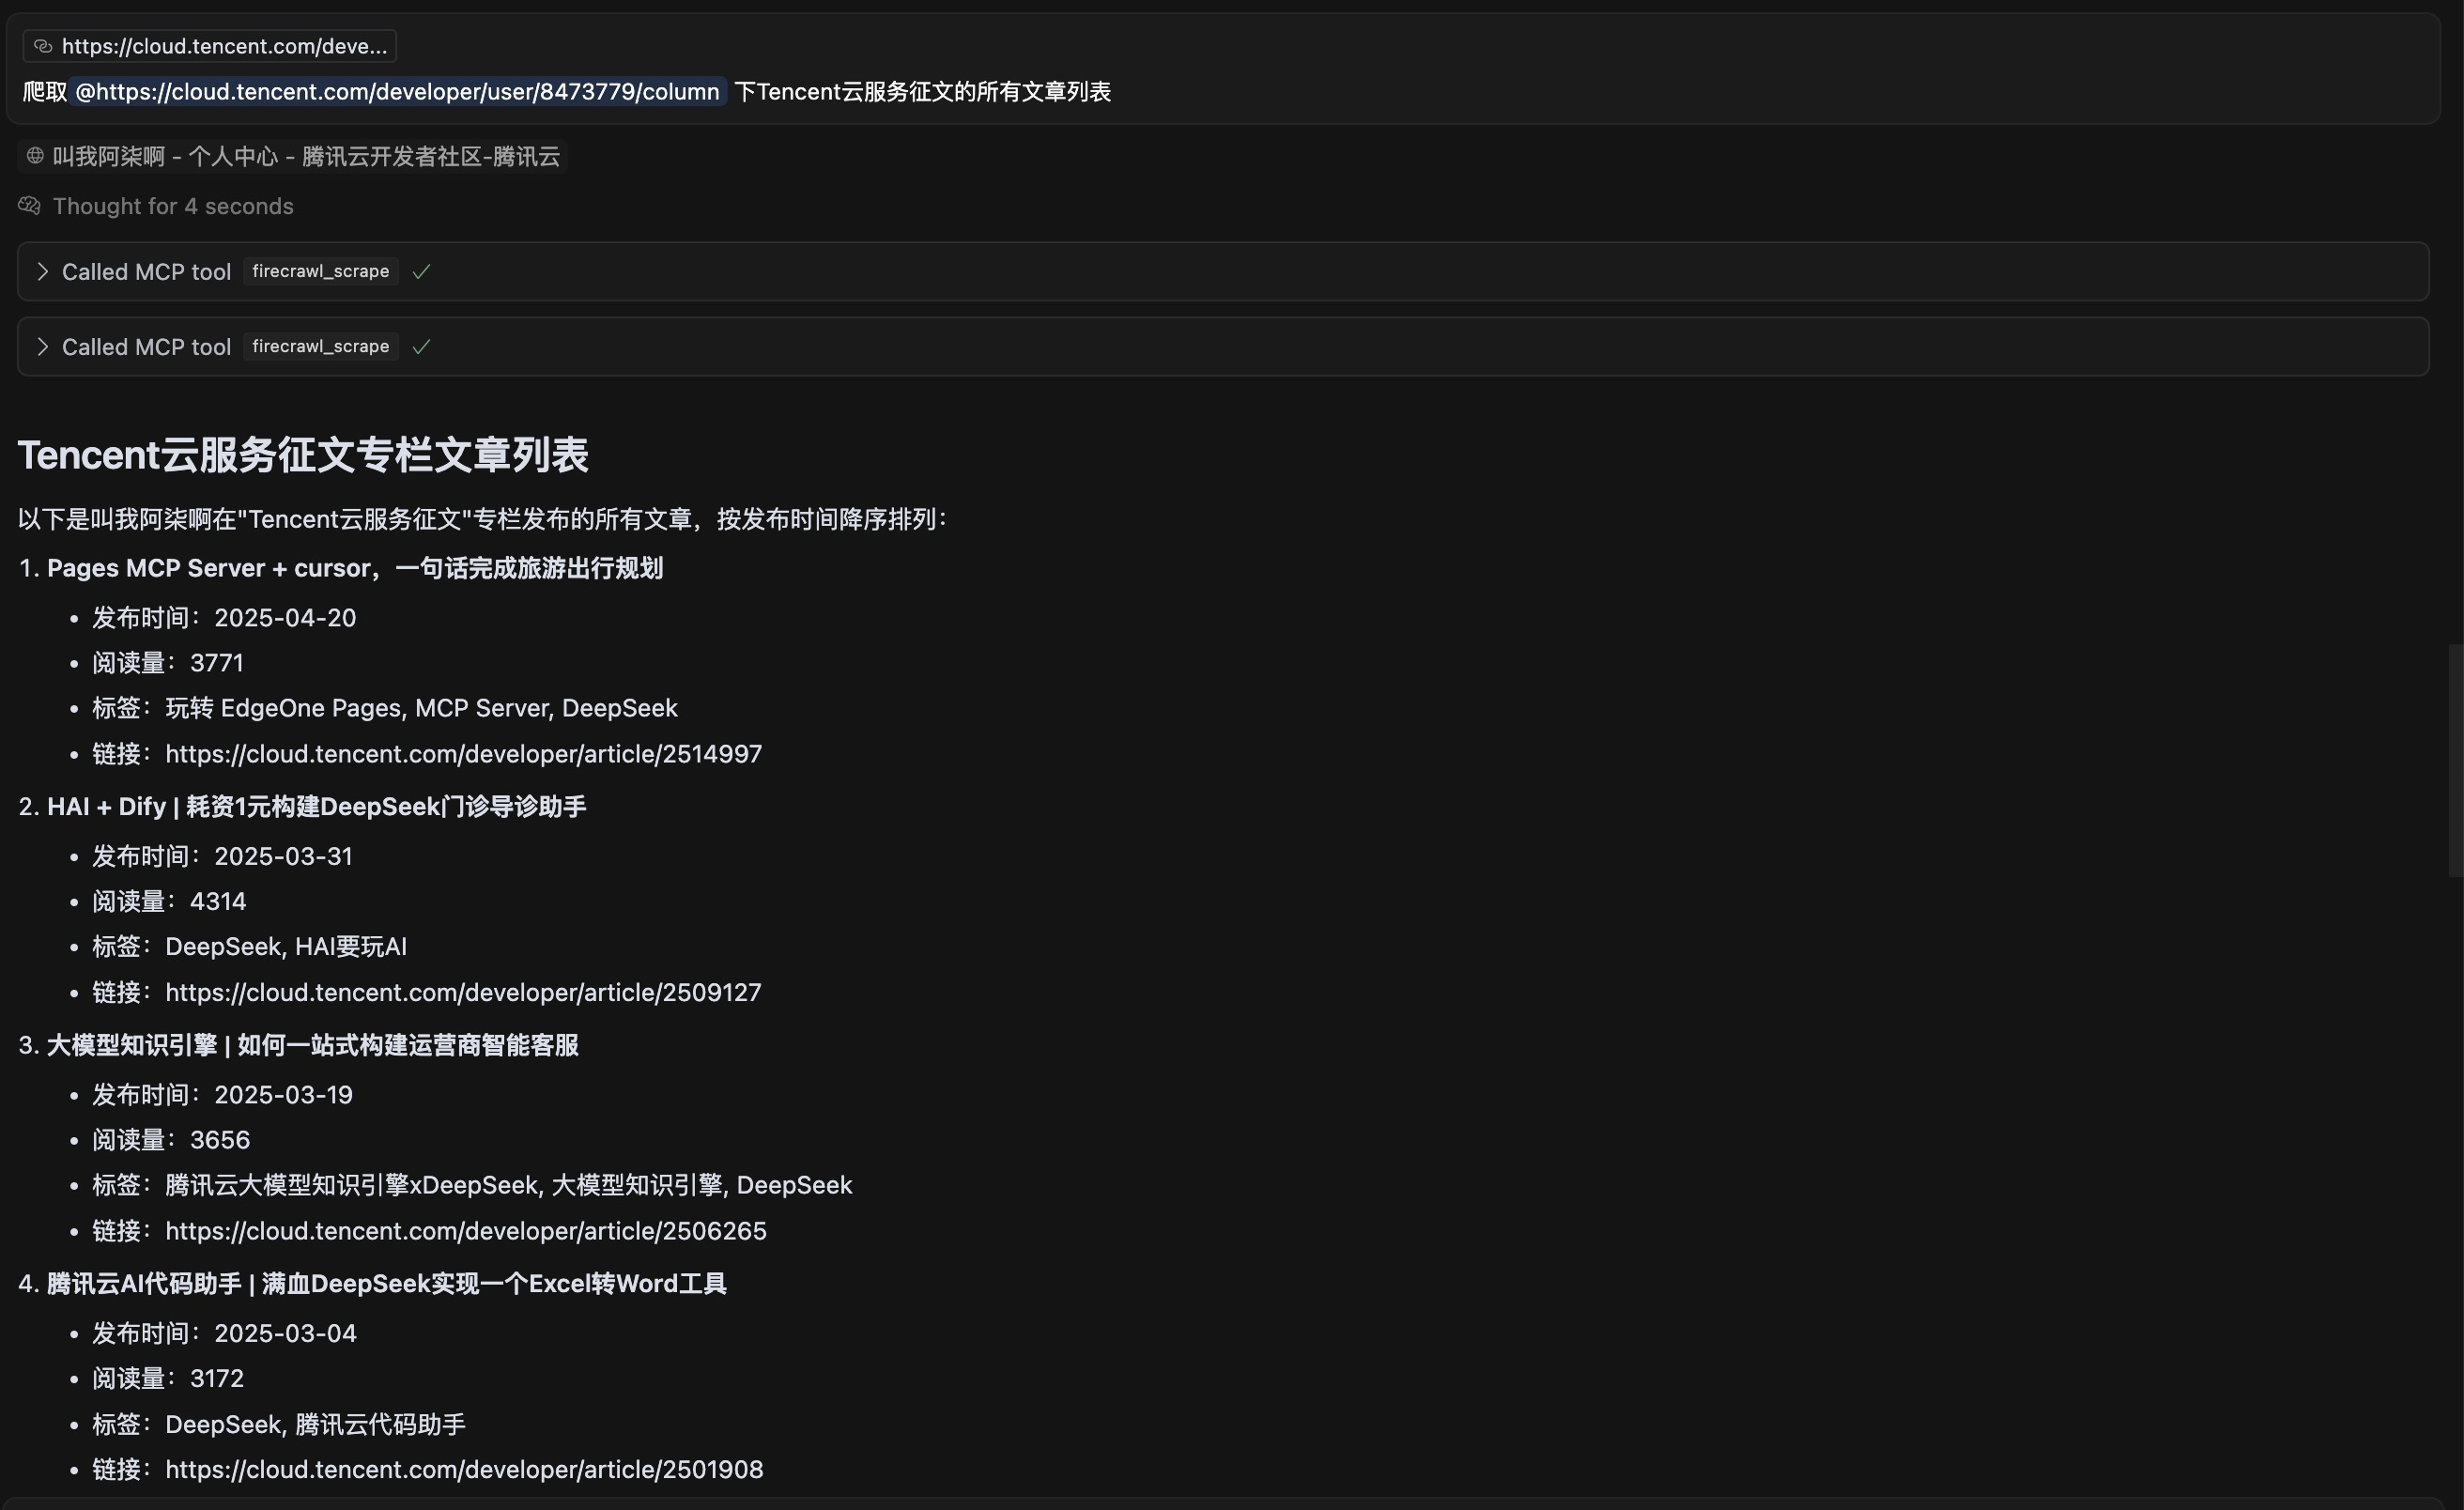Click 发布时间：2025-03-19
This screenshot has width=2464, height=1510.
[222, 1095]
